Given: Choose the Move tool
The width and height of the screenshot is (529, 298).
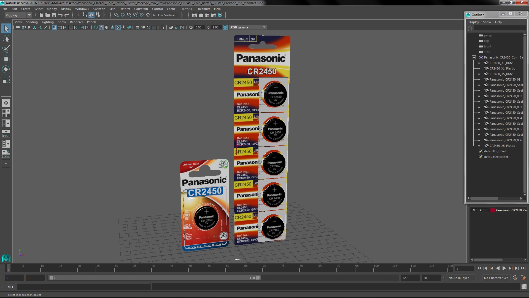Looking at the screenshot, I should (6, 59).
